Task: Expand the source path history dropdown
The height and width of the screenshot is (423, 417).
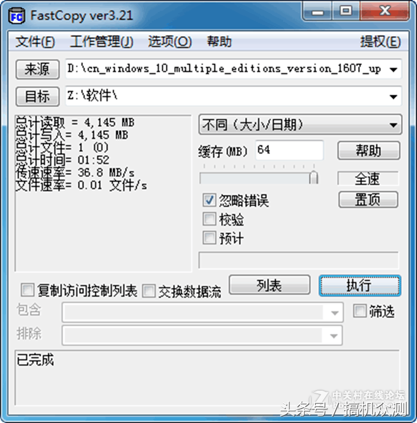Action: [394, 70]
